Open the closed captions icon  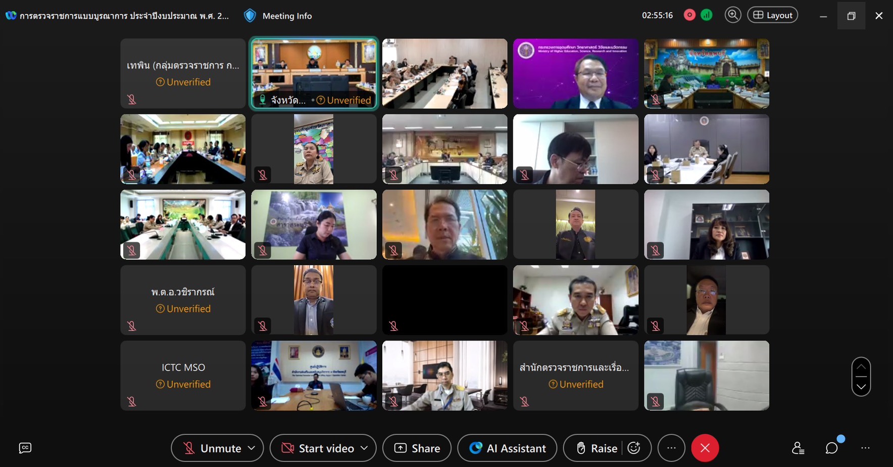pyautogui.click(x=25, y=448)
